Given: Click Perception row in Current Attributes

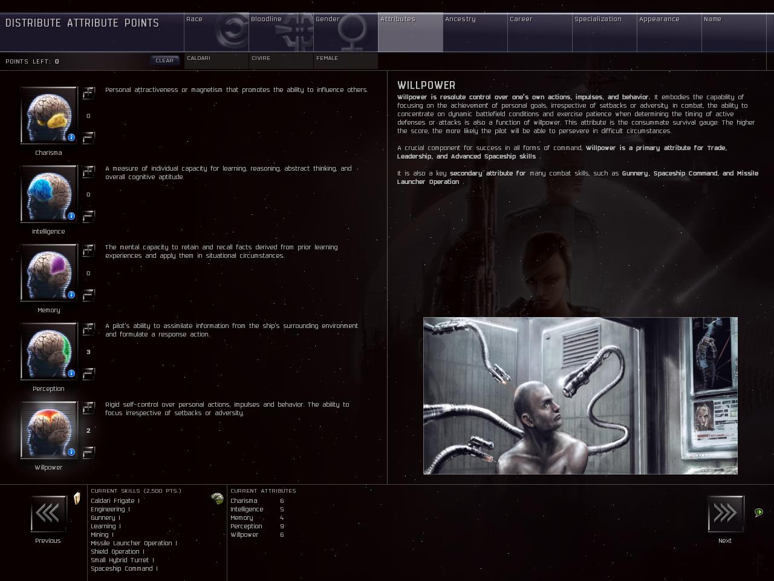Looking at the screenshot, I should point(257,527).
